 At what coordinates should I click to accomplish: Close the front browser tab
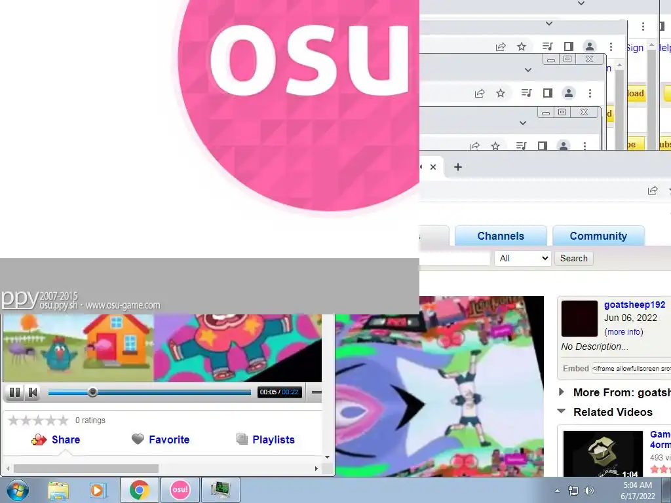[433, 167]
